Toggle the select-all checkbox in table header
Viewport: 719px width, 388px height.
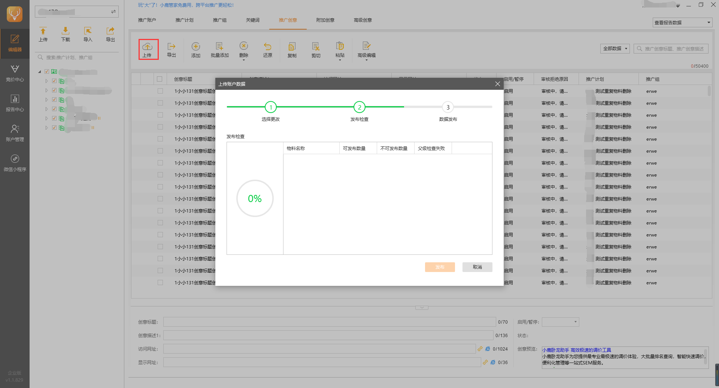160,79
